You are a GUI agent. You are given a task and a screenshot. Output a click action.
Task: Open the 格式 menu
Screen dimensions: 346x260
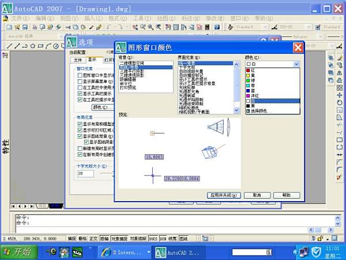118,18
